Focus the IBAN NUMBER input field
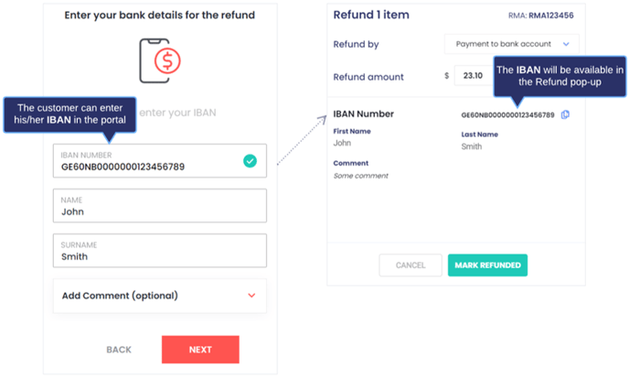 tap(160, 161)
